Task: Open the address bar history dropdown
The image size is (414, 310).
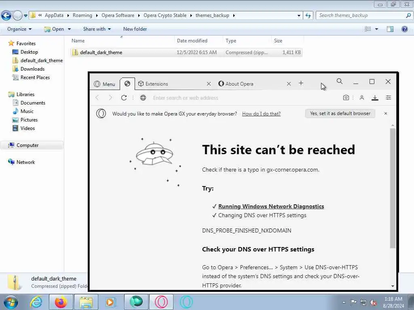Action: [299, 16]
